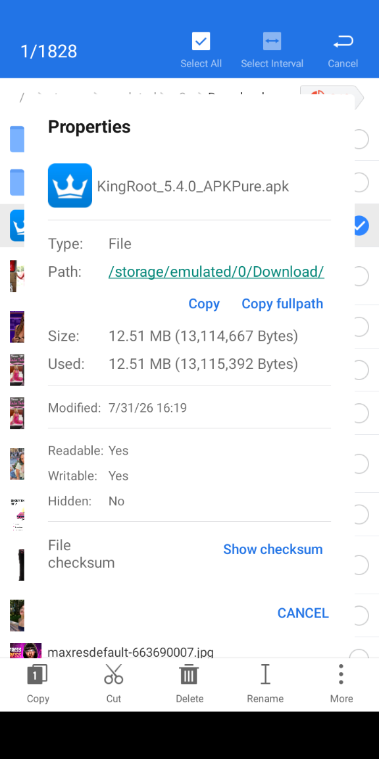Click the storage analyzer pie-chart breadcrumb icon
Image resolution: width=379 pixels, height=759 pixels.
point(317,94)
